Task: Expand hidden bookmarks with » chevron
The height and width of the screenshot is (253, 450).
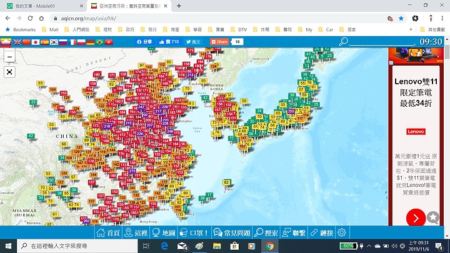Action: coord(411,29)
